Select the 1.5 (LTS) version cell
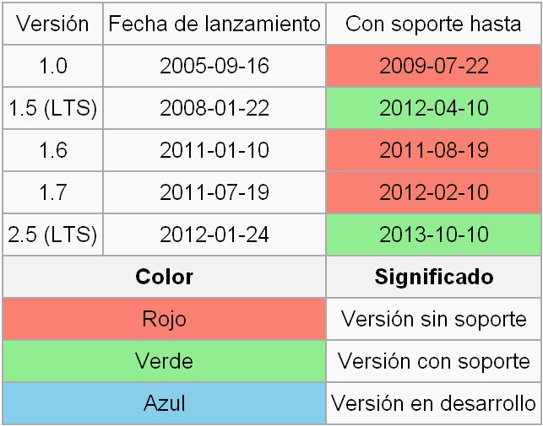Viewport: 543px width, 426px height. tap(52, 108)
